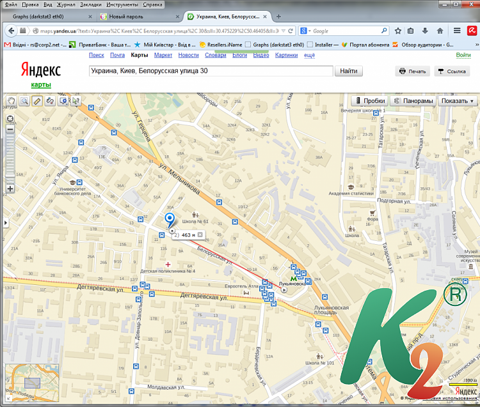Click the Детская поликлиника № 4 red cross

pos(168,265)
